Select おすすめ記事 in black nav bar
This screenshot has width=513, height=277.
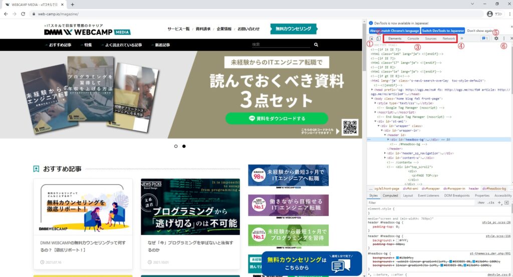pyautogui.click(x=60, y=45)
